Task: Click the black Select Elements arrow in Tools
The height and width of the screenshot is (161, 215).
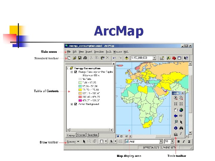Action: tap(181, 122)
